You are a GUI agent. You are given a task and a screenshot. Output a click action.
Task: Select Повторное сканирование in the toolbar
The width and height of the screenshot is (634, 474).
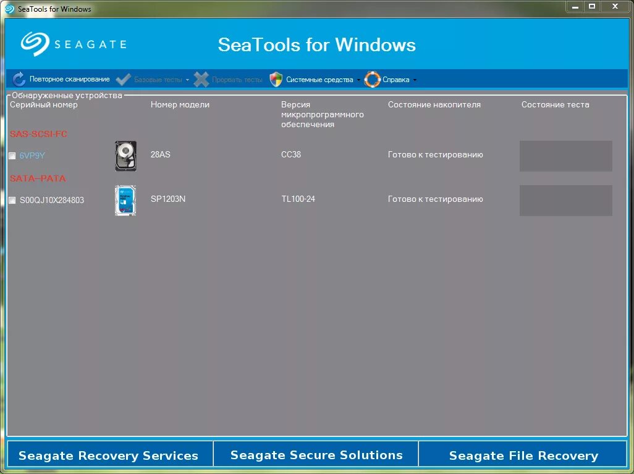[70, 79]
